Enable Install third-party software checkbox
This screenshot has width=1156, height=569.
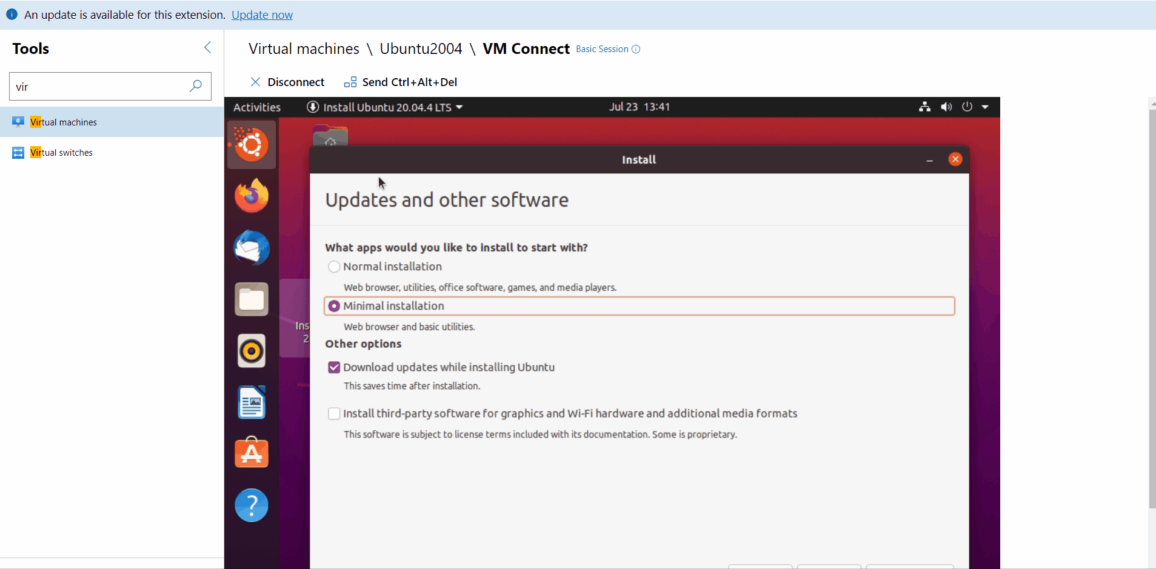(334, 413)
